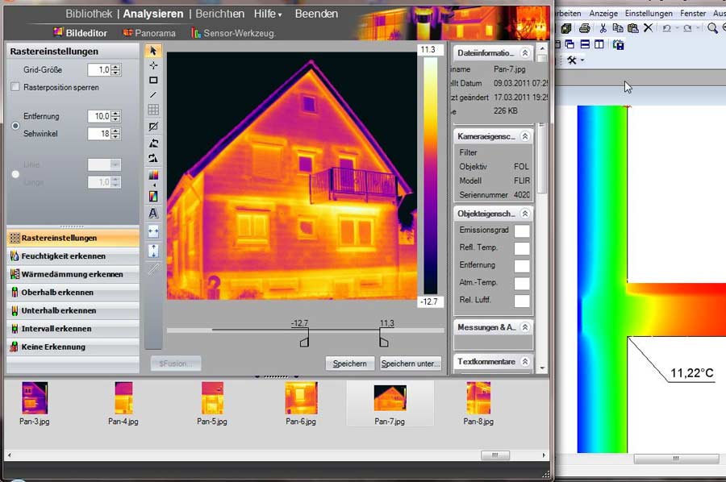Select the Pan-5.jpg thumbnail
The height and width of the screenshot is (482, 726).
(212, 398)
